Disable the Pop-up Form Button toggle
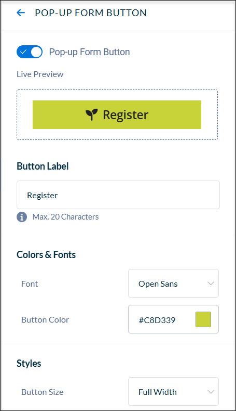 (x=30, y=52)
